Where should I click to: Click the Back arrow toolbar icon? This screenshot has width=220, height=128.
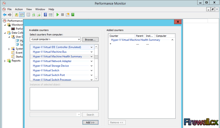(5, 15)
